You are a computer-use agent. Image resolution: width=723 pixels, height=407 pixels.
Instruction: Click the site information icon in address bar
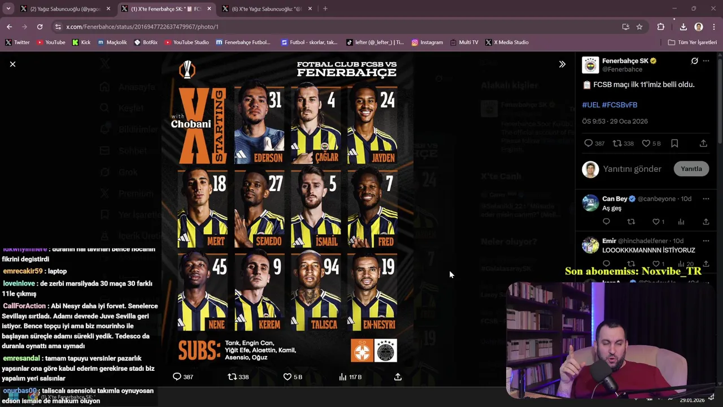[58, 27]
